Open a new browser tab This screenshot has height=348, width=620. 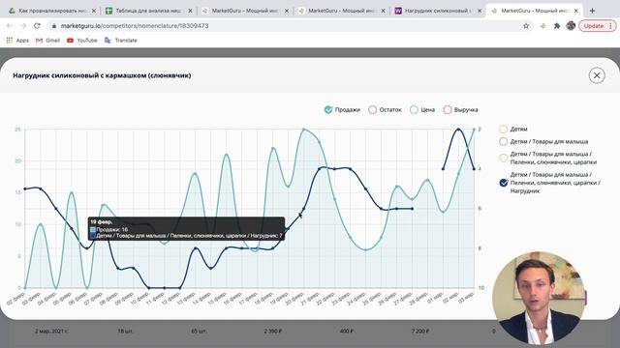(x=592, y=11)
